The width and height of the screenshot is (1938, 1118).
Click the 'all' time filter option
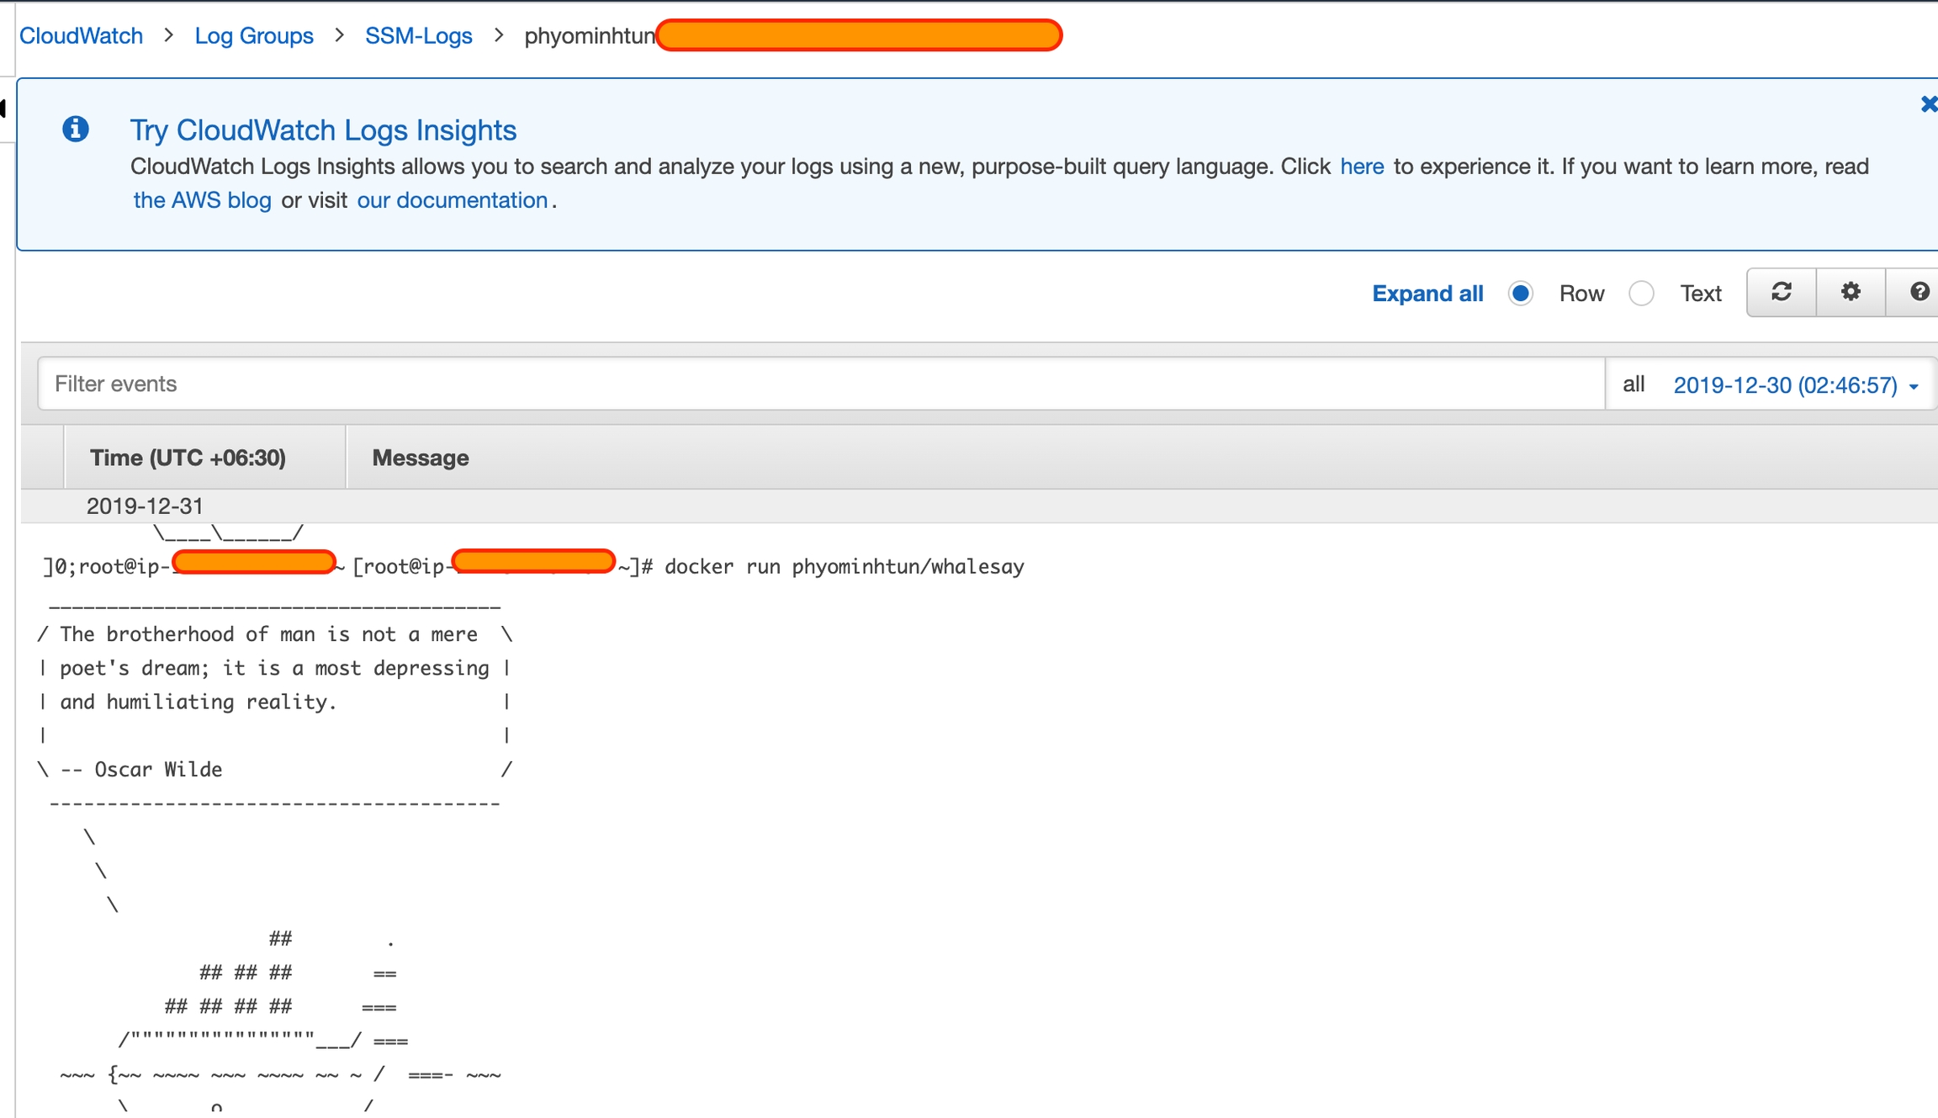1633,384
